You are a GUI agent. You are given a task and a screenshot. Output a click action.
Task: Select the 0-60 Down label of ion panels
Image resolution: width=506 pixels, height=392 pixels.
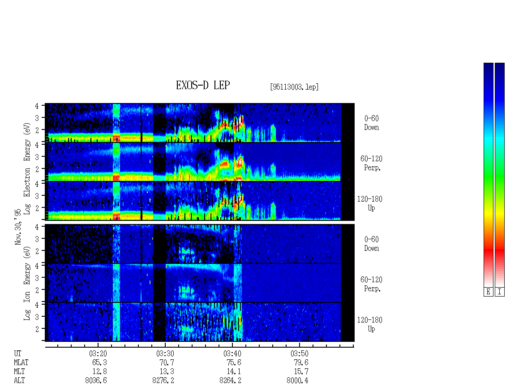click(x=371, y=244)
